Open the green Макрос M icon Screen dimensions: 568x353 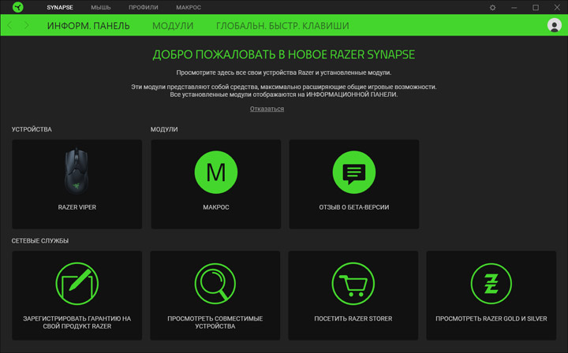(216, 172)
